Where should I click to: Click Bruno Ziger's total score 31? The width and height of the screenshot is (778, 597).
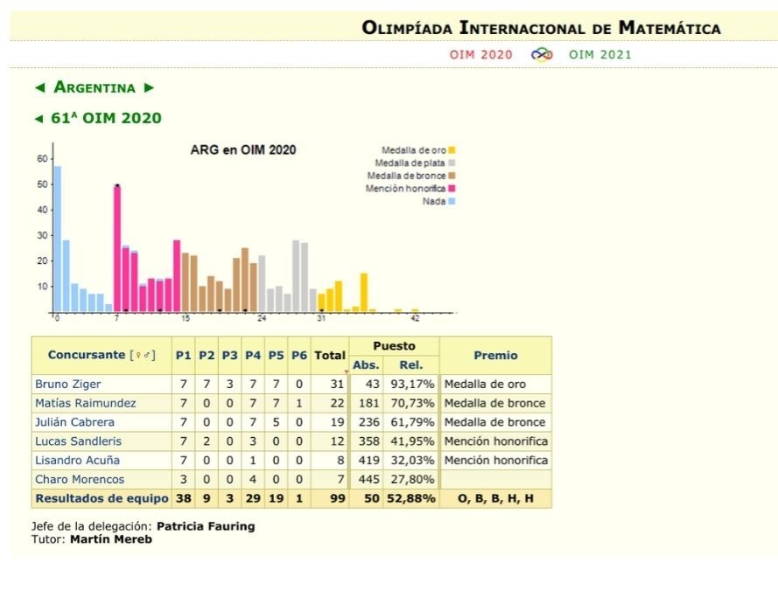click(338, 384)
